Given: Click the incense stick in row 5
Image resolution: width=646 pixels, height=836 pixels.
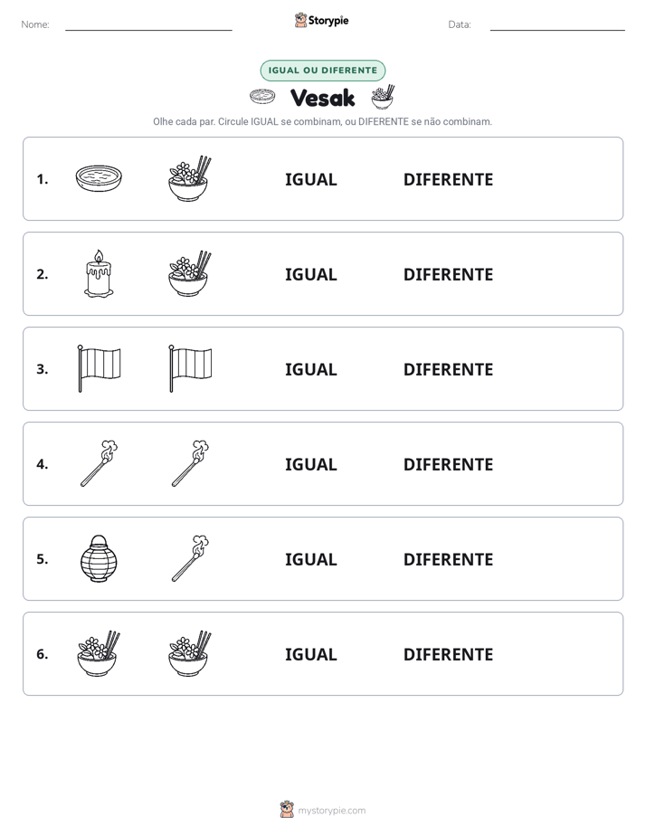Looking at the screenshot, I should click(x=190, y=558).
